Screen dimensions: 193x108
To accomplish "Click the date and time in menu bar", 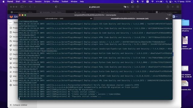I will tap(182, 1).
